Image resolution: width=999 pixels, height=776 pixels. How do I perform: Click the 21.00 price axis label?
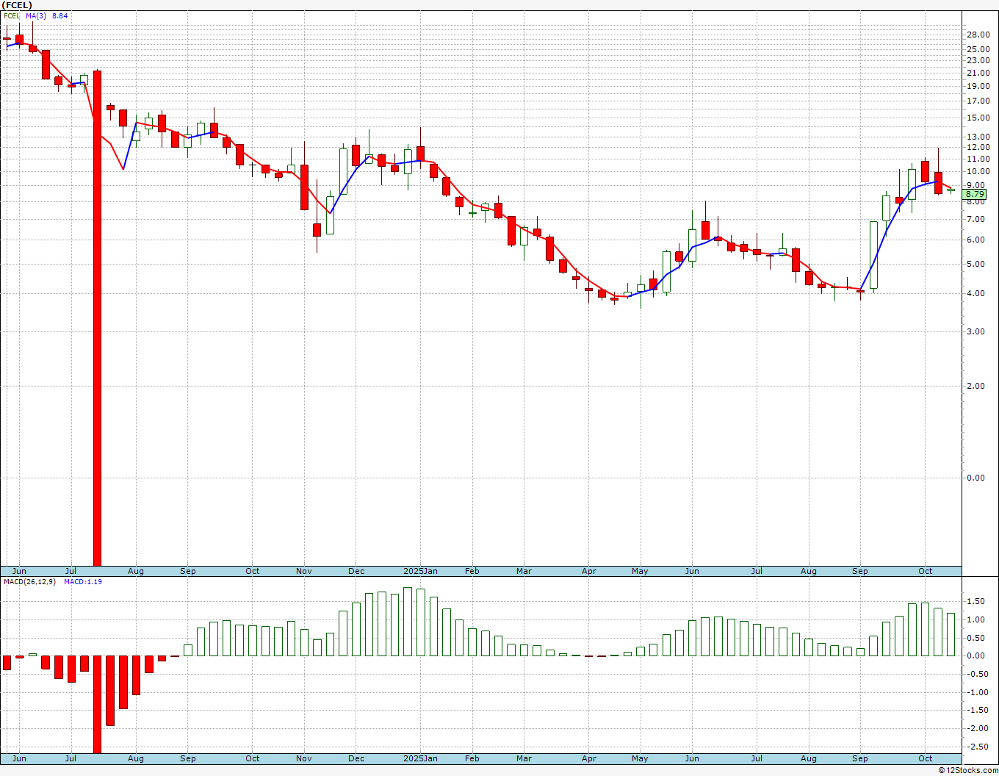click(x=977, y=73)
